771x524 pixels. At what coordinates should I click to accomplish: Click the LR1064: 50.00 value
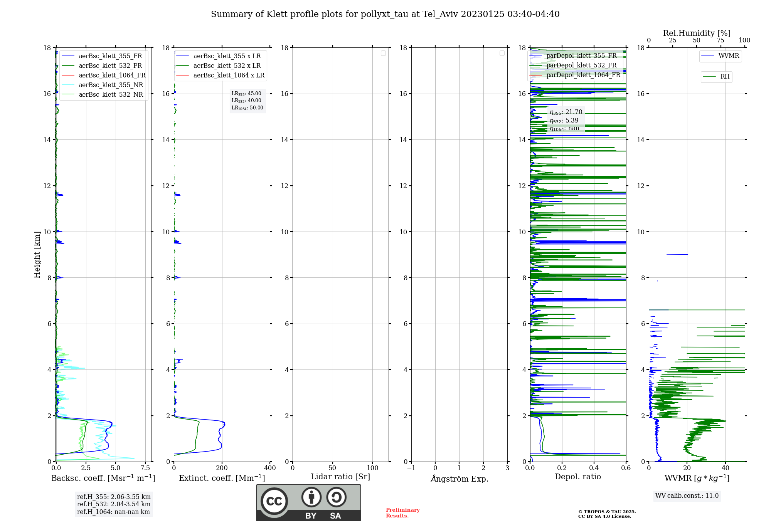(247, 108)
